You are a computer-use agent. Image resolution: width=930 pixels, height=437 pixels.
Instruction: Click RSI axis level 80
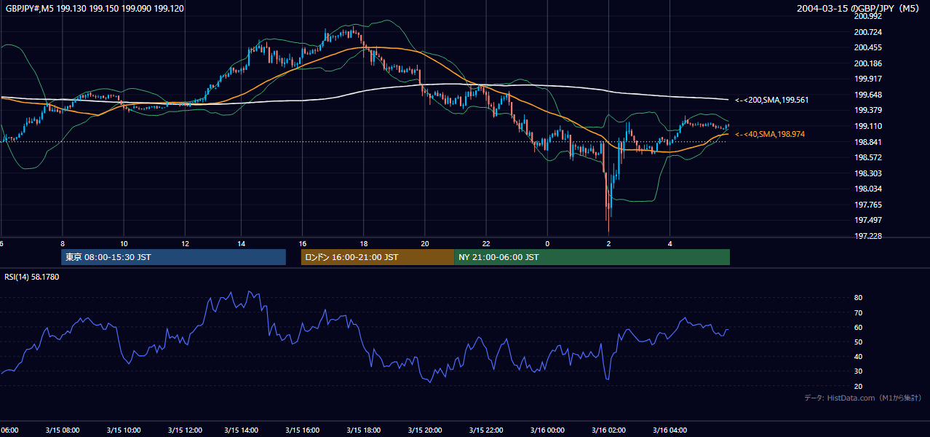(x=858, y=298)
